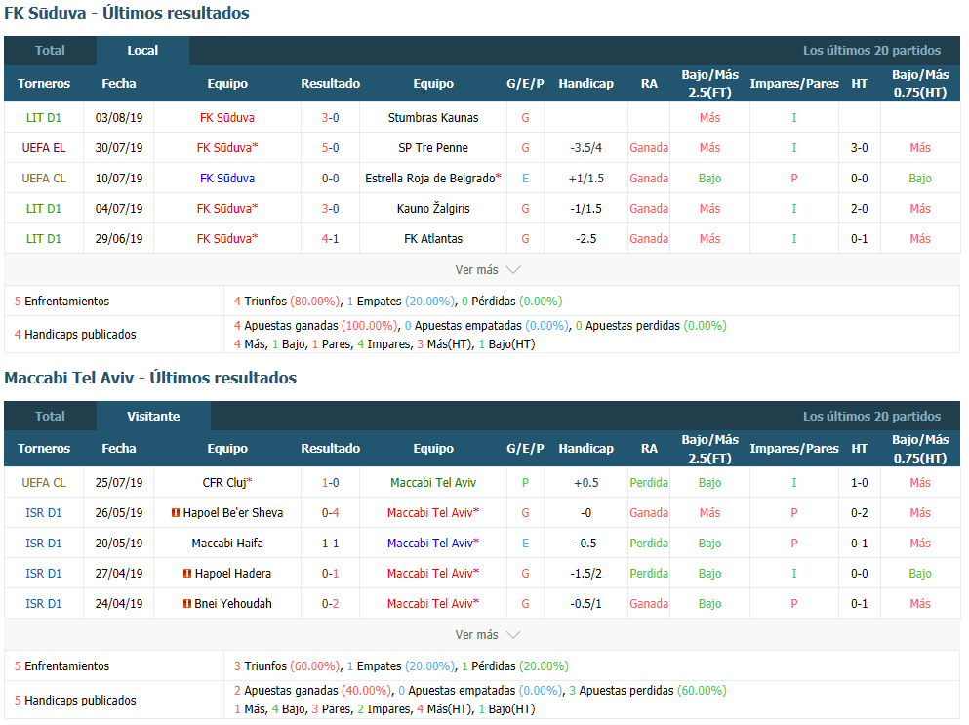Image resolution: width=969 pixels, height=725 pixels.
Task: Open Bnei Yehoudah team link
Action: tap(233, 604)
